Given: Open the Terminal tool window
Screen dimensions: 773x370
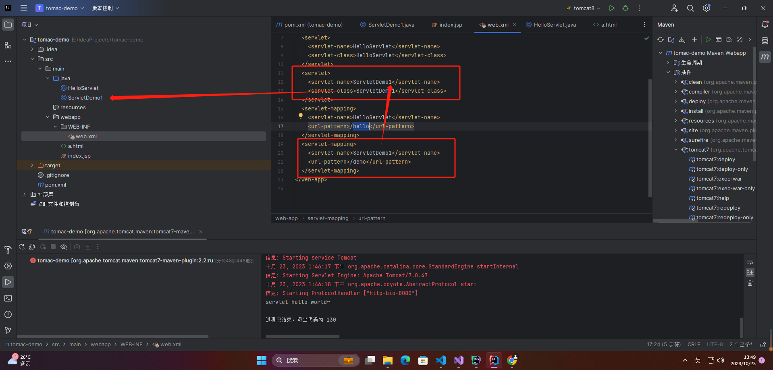Looking at the screenshot, I should (8, 298).
